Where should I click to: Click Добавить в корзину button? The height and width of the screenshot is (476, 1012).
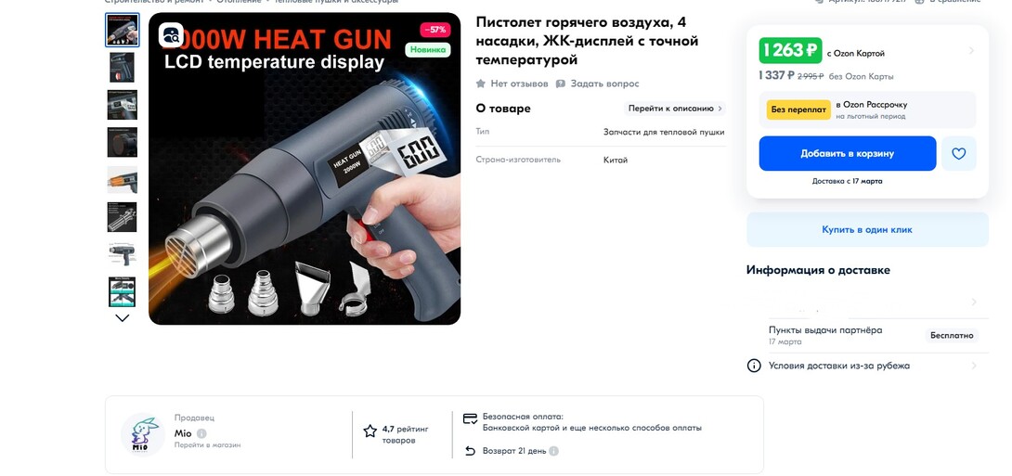pyautogui.click(x=848, y=153)
